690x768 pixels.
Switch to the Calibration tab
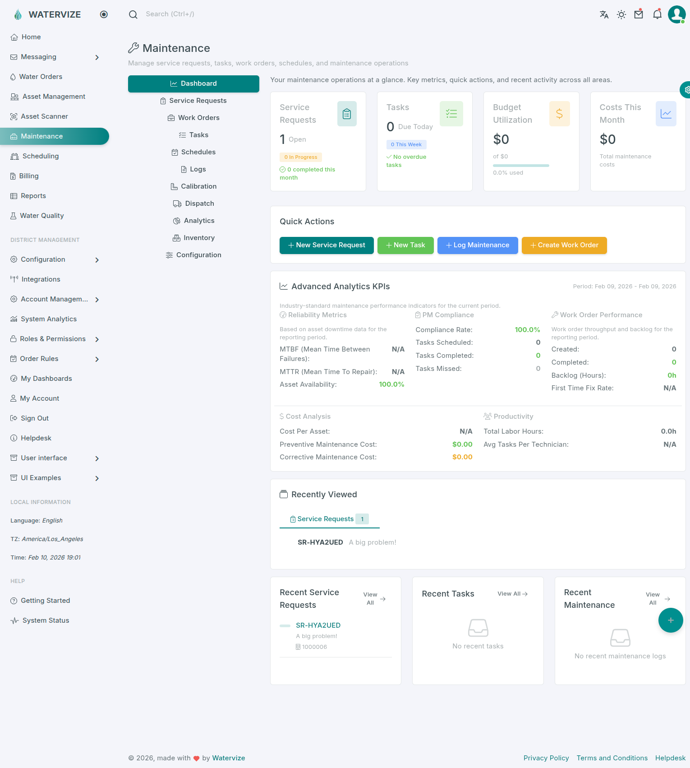193,186
